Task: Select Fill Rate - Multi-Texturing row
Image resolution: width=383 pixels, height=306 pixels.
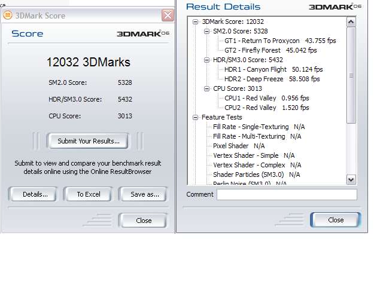Action: pos(257,136)
